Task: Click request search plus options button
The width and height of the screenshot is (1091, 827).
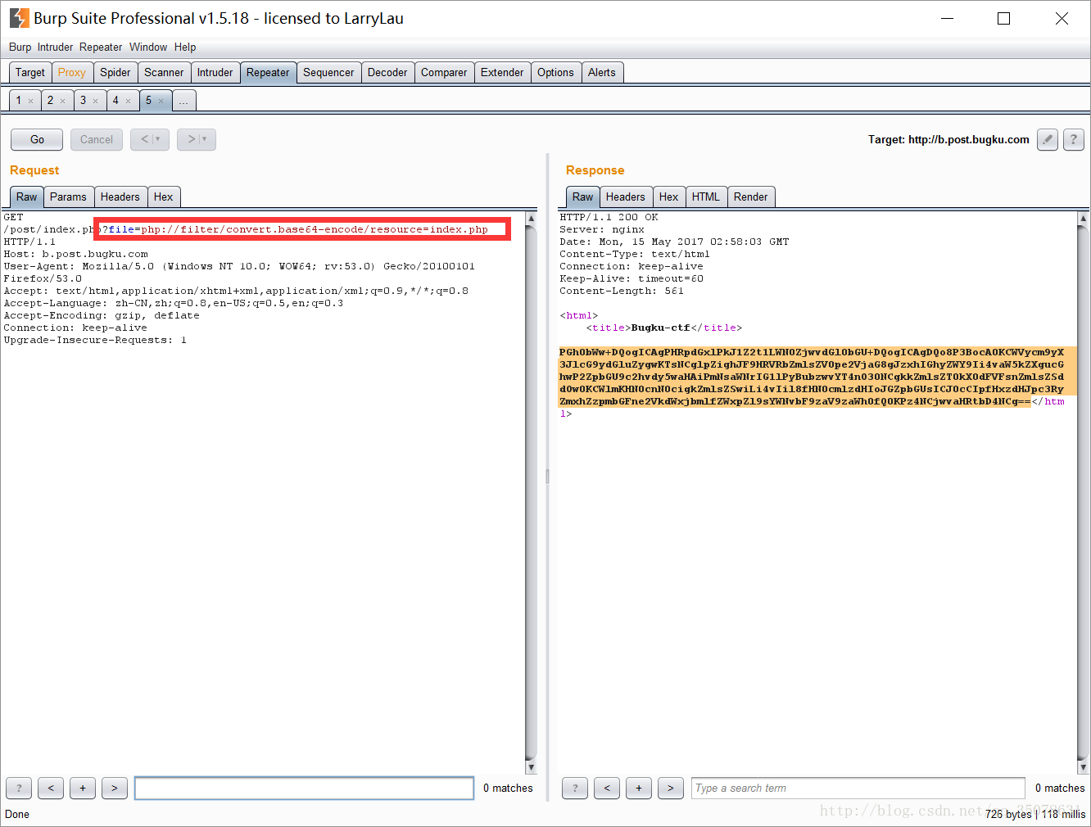Action: [x=83, y=788]
